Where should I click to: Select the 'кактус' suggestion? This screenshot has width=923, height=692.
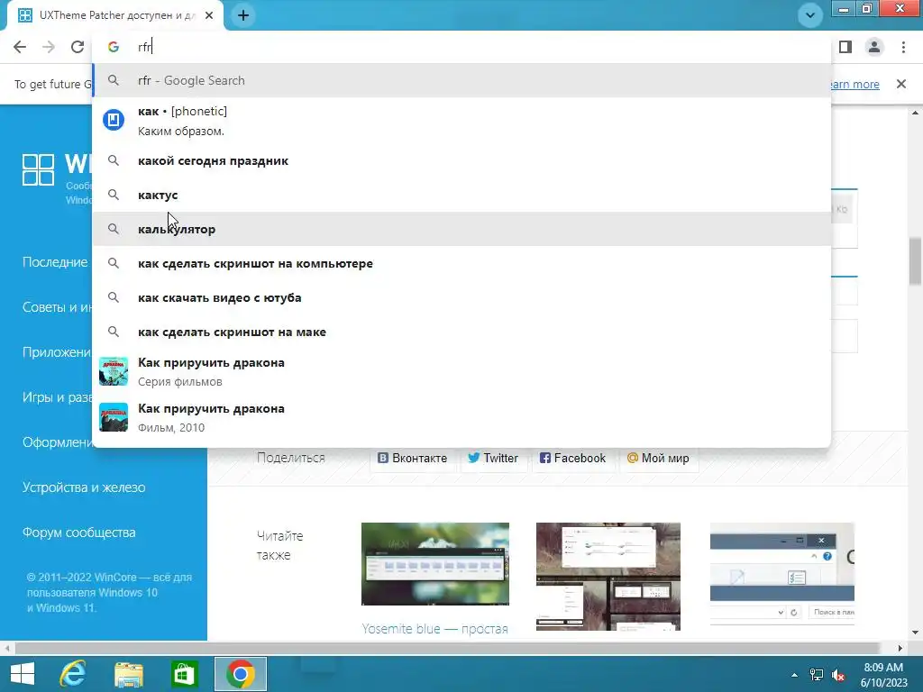[461, 195]
